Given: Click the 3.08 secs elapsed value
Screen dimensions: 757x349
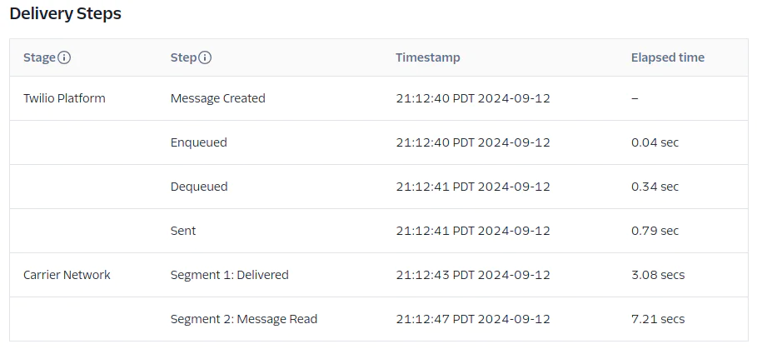Looking at the screenshot, I should click(657, 275).
